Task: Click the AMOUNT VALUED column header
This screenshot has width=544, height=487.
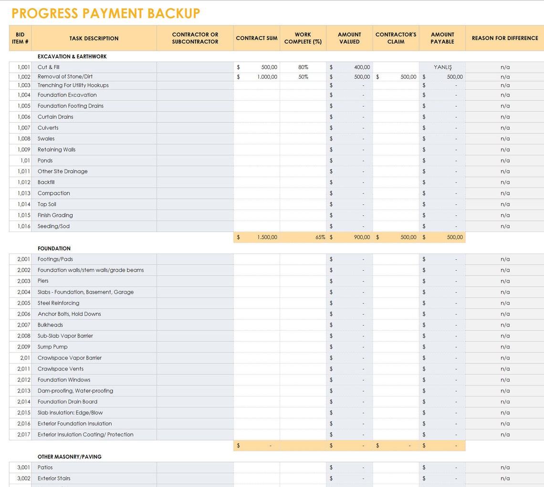Action: click(x=349, y=38)
